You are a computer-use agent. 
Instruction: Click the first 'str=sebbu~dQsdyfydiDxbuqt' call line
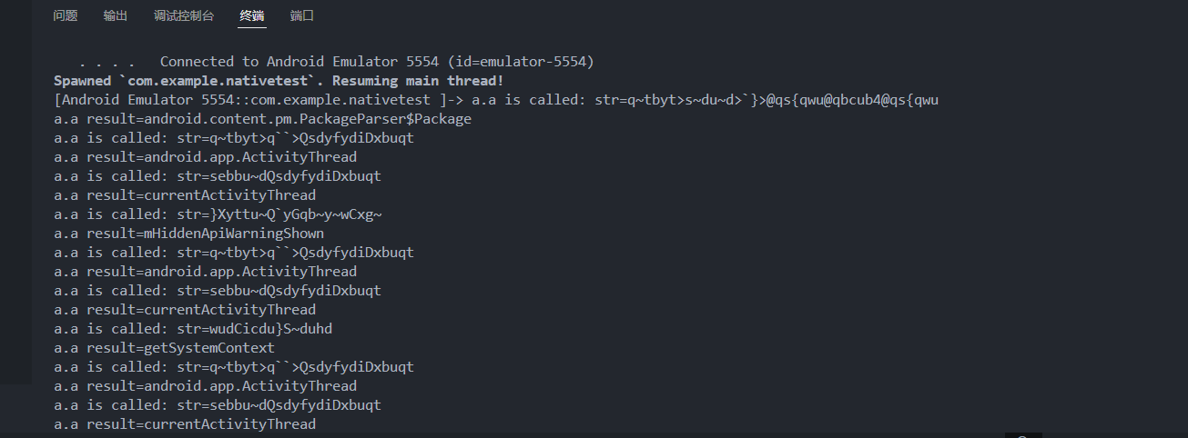pyautogui.click(x=218, y=176)
